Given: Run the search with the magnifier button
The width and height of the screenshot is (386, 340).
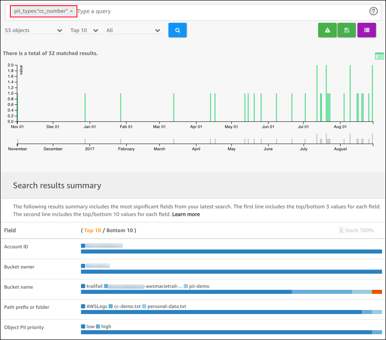Looking at the screenshot, I should pos(177,30).
